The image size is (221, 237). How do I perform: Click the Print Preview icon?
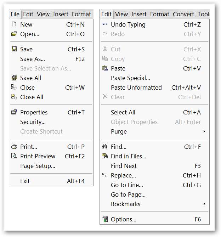[14, 156]
